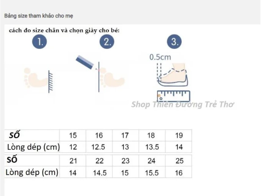Click the step 2 number badge
261x196 pixels.
[x=107, y=42]
